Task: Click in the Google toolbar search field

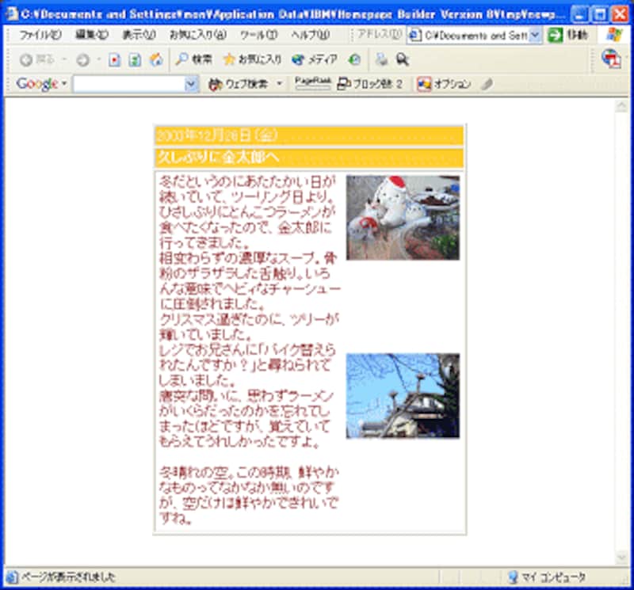Action: tap(128, 84)
